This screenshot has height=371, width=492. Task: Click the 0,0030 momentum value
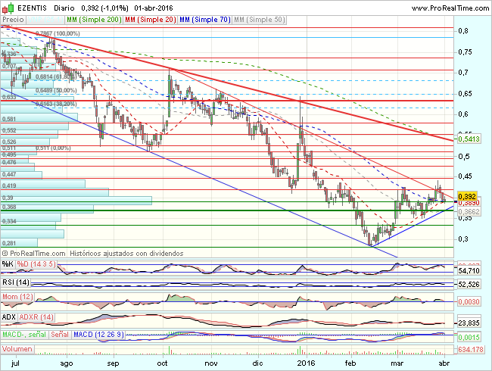(469, 301)
